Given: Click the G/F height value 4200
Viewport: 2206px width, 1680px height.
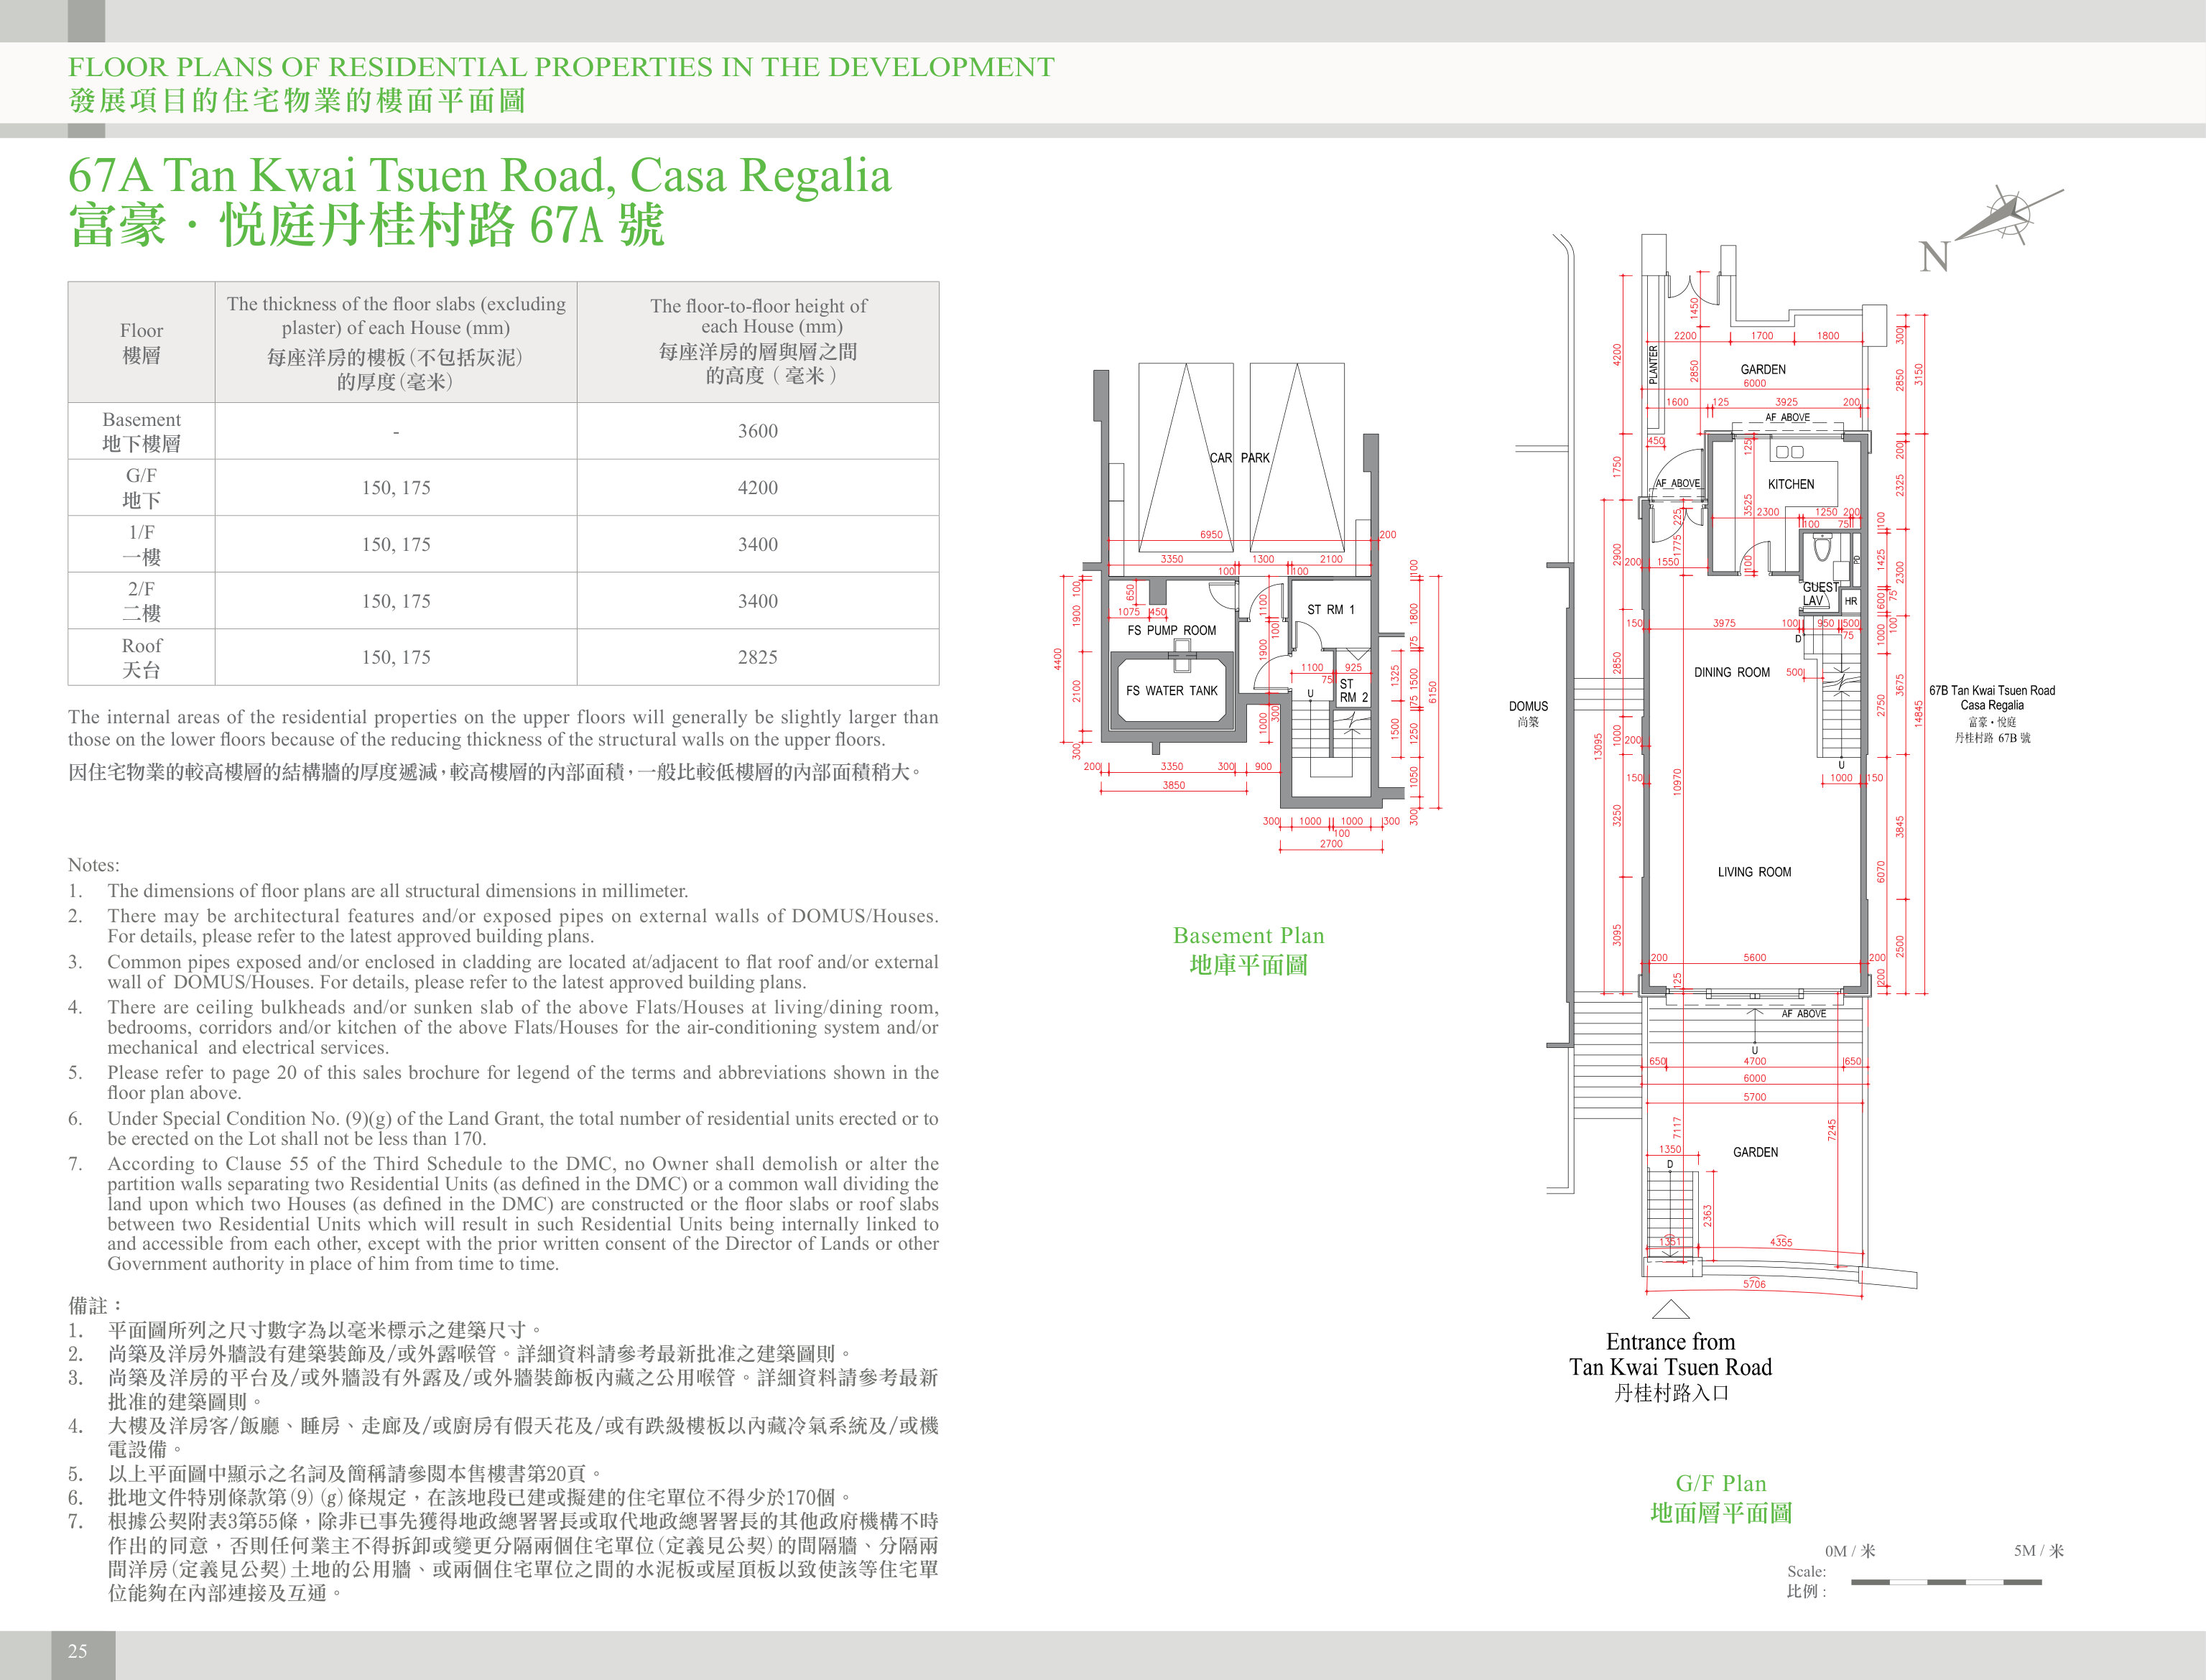Looking at the screenshot, I should pyautogui.click(x=758, y=488).
